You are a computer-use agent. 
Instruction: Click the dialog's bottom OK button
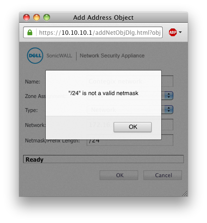119,175
